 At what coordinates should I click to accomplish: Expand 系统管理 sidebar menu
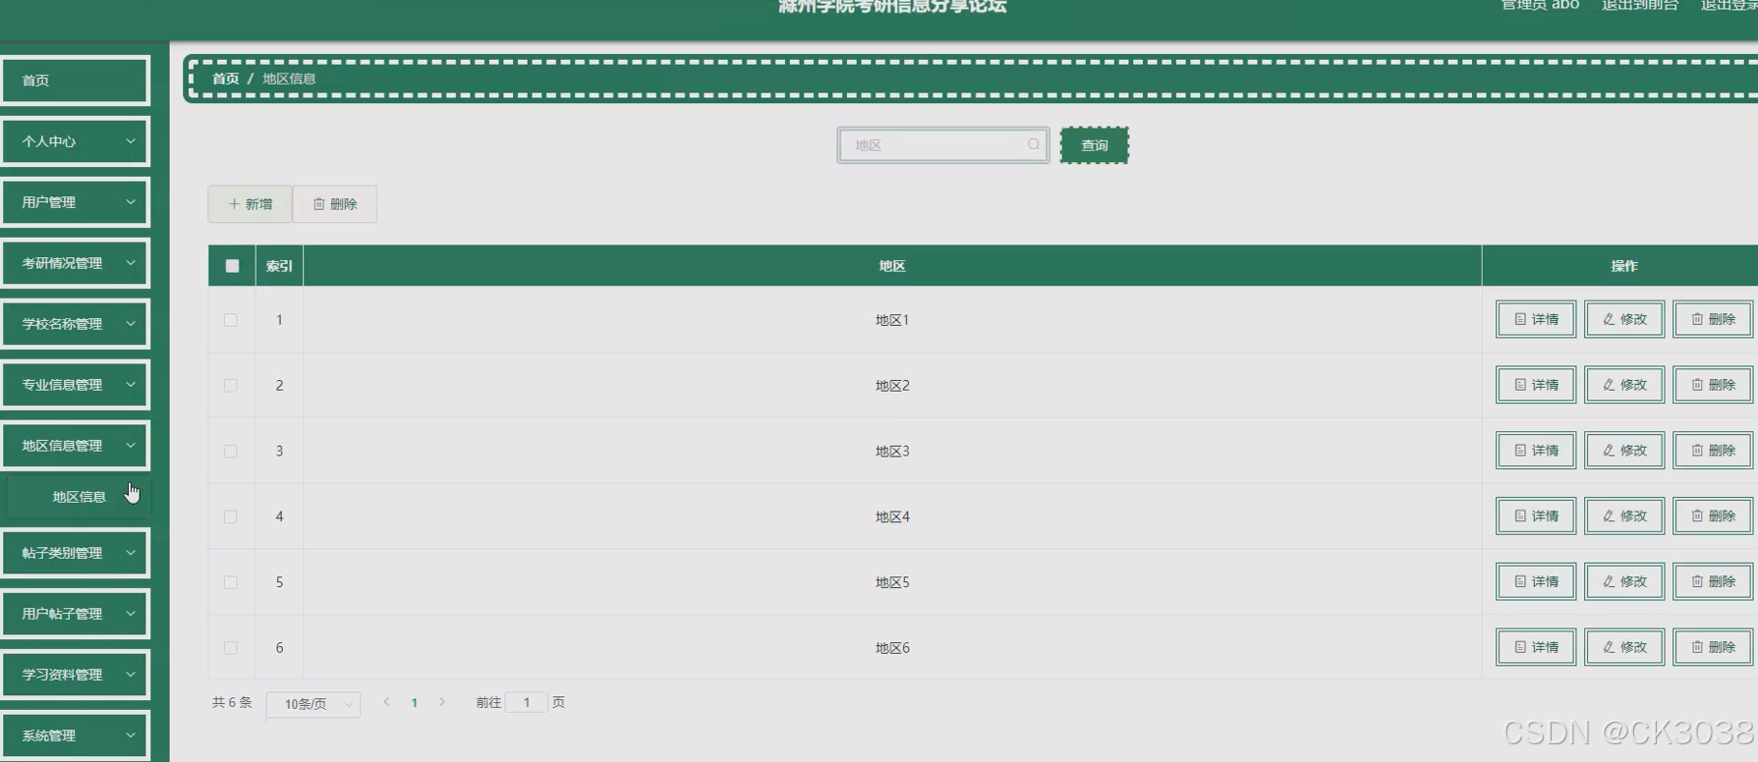75,735
